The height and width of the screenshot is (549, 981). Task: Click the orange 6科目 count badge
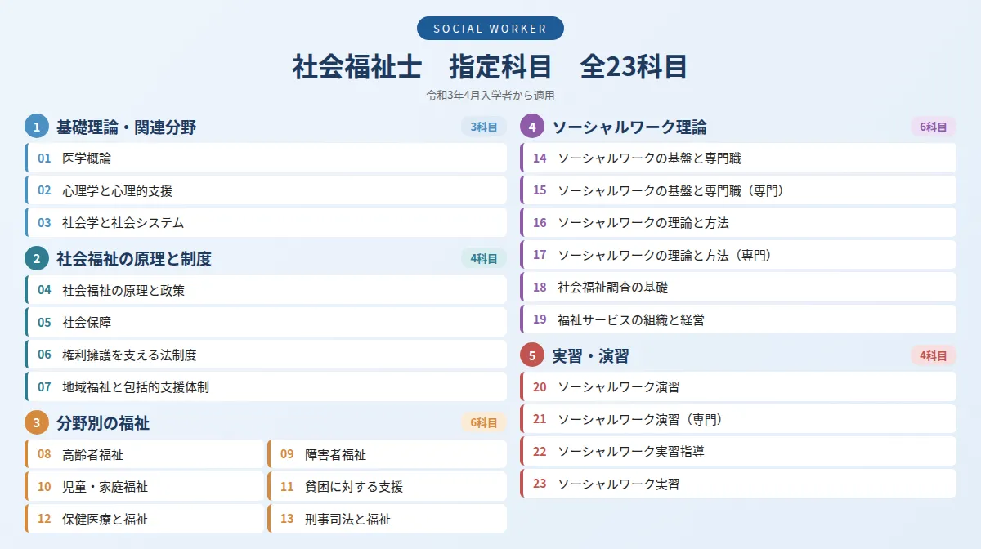pyautogui.click(x=484, y=422)
